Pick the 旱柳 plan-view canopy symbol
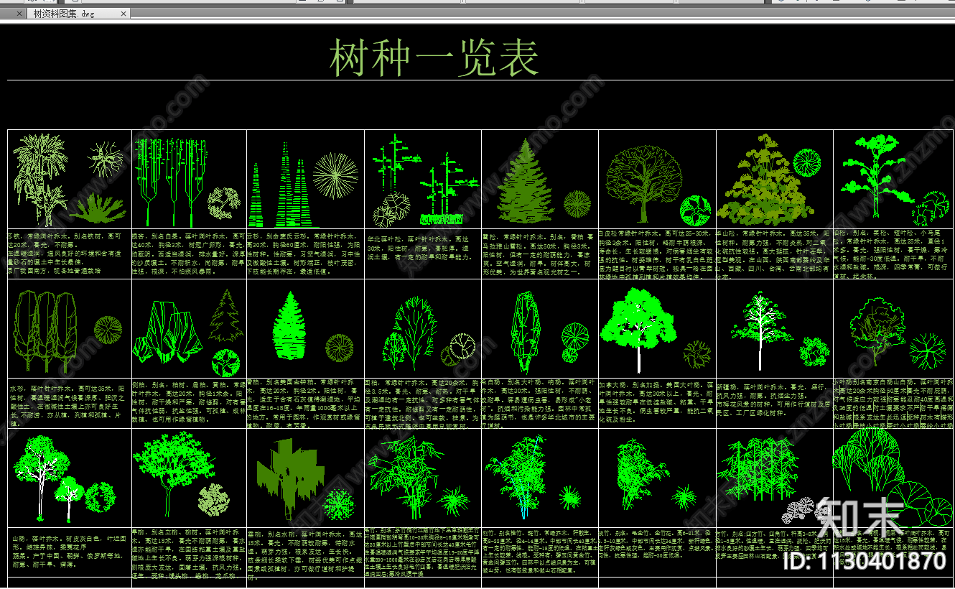 (x=213, y=498)
